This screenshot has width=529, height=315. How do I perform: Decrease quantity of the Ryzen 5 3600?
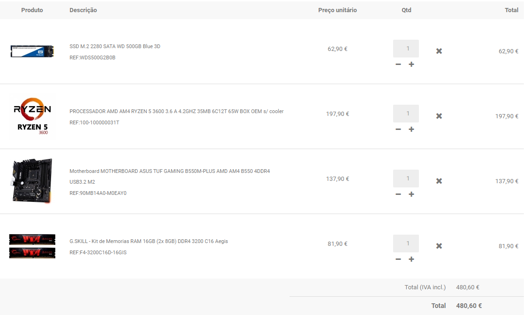click(398, 129)
